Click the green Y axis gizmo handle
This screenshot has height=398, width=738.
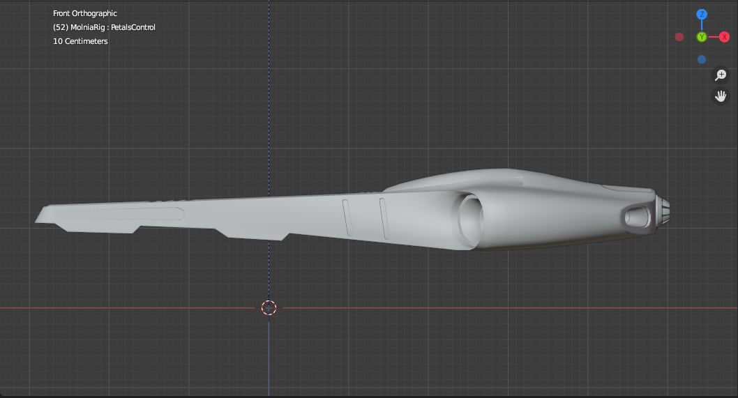702,37
